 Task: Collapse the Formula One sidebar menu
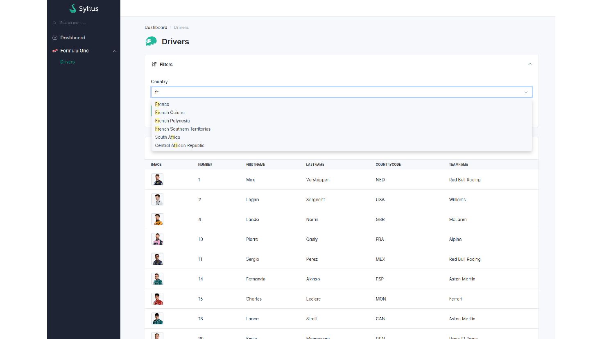point(114,51)
